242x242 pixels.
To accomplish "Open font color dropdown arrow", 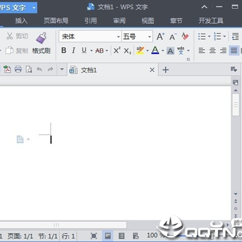I will pos(163,51).
